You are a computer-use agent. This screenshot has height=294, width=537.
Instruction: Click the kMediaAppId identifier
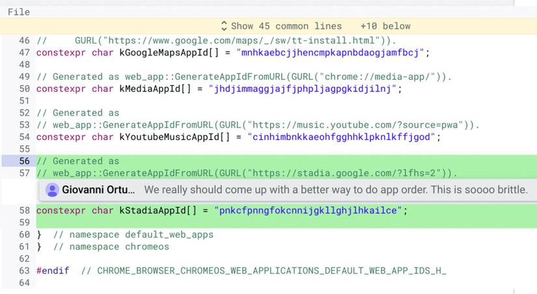coord(150,89)
